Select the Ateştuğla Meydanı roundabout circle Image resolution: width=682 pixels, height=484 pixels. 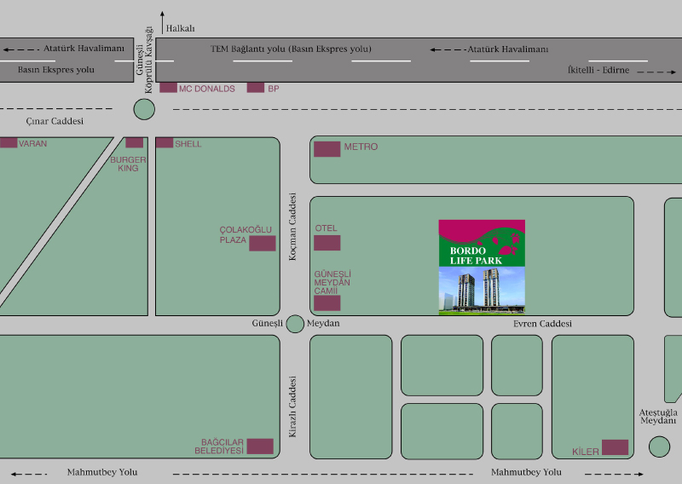pos(659,446)
